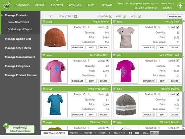The image size is (185, 139).
Task: Sort by Quantity arrow
Action: pyautogui.click(x=111, y=16)
